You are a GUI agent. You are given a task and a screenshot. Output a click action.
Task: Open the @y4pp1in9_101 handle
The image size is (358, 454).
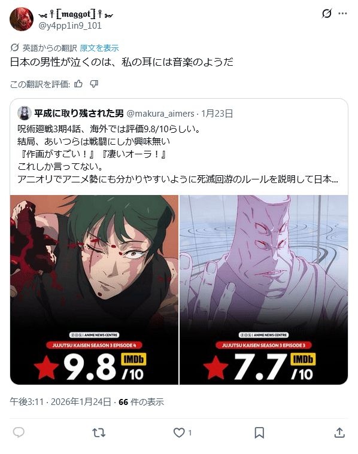(70, 26)
